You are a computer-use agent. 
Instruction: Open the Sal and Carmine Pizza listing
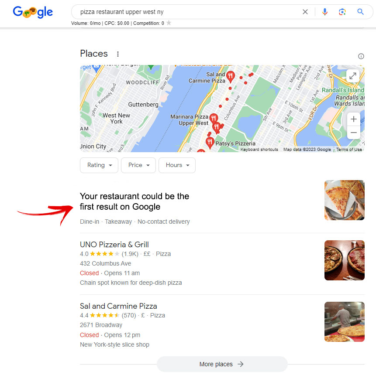coord(118,306)
